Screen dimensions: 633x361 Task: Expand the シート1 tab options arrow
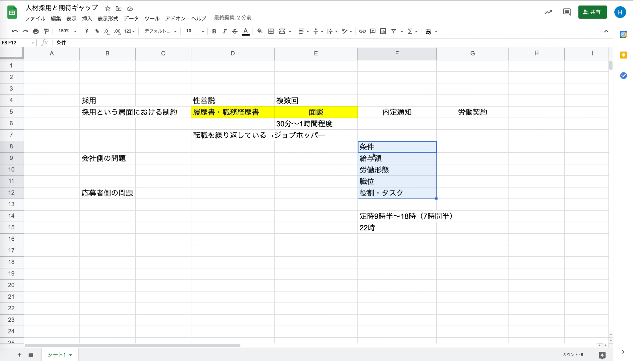coord(71,355)
